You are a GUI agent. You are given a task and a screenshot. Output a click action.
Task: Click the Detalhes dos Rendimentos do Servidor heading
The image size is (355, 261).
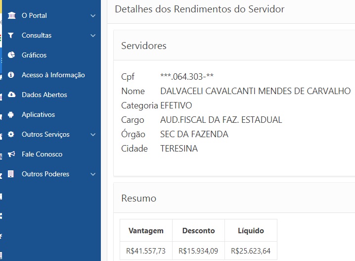(199, 9)
